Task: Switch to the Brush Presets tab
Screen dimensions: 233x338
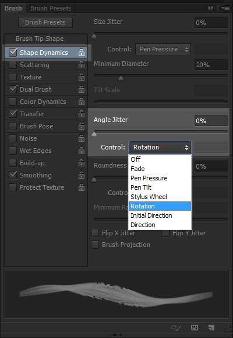Action: (51, 8)
